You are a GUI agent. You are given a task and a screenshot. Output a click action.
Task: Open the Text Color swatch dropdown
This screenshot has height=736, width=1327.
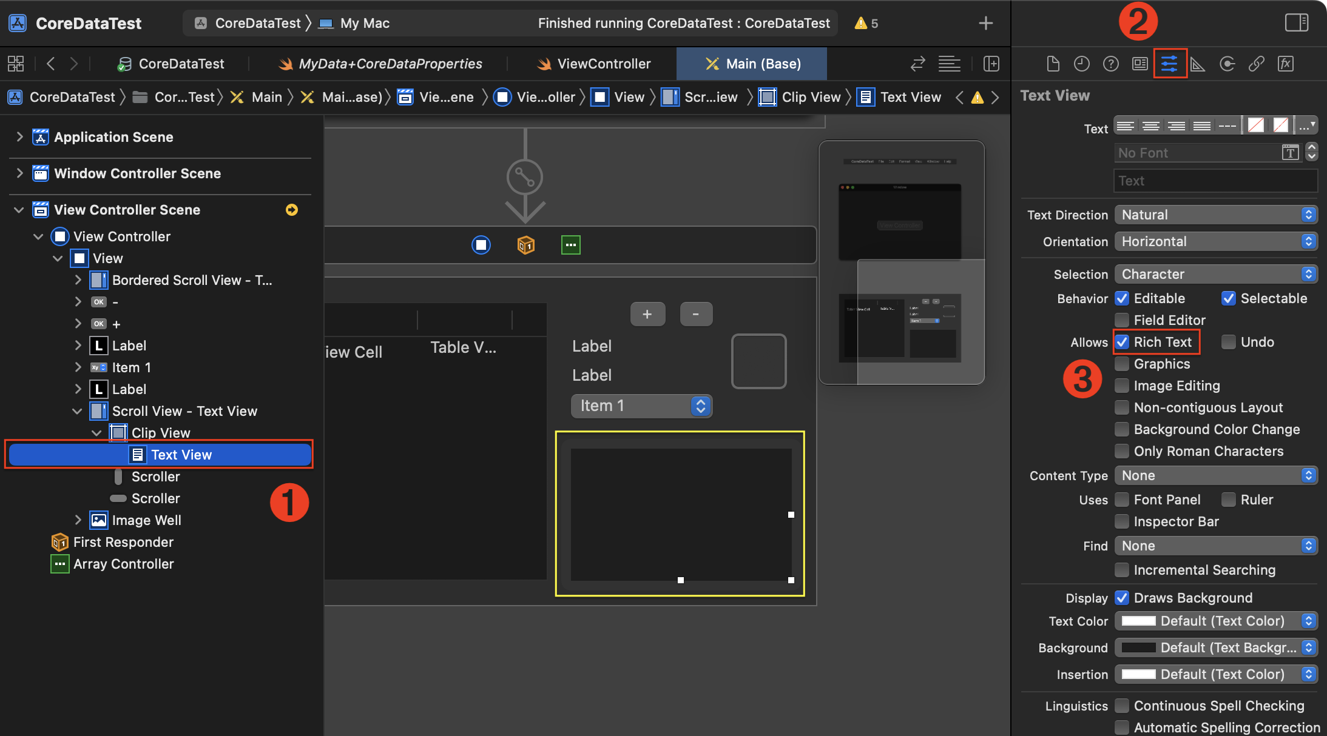coord(1215,621)
